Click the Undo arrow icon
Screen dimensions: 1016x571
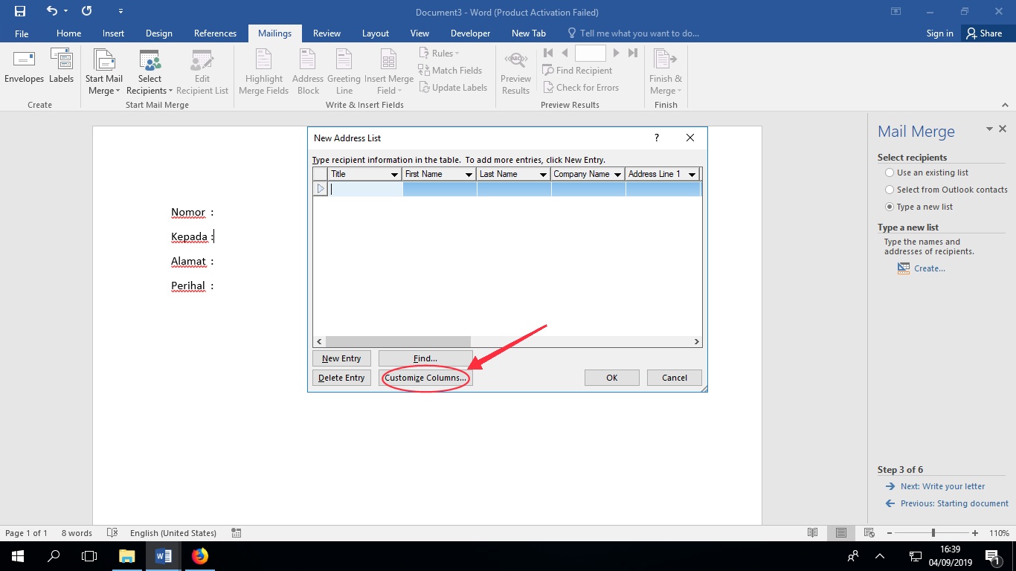pyautogui.click(x=51, y=11)
